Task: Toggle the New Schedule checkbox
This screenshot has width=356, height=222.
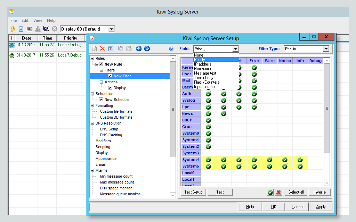Action: (x=101, y=100)
